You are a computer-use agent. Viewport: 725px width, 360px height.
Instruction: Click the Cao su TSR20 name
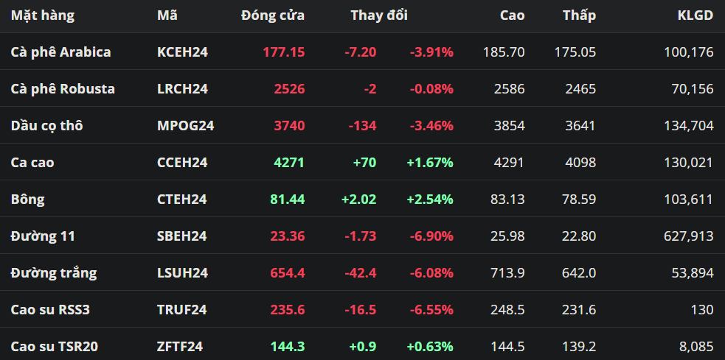[54, 346]
